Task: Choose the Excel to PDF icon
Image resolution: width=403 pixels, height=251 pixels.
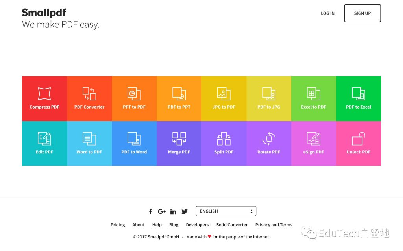Action: point(314,94)
